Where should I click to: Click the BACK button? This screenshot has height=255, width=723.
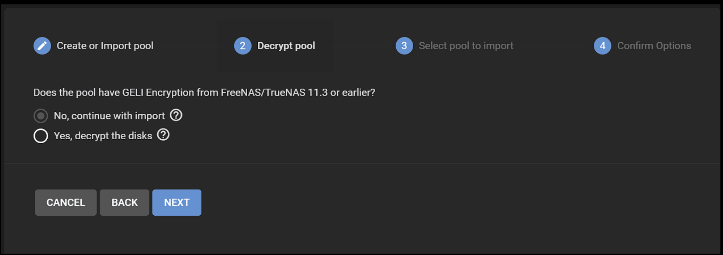(x=125, y=203)
